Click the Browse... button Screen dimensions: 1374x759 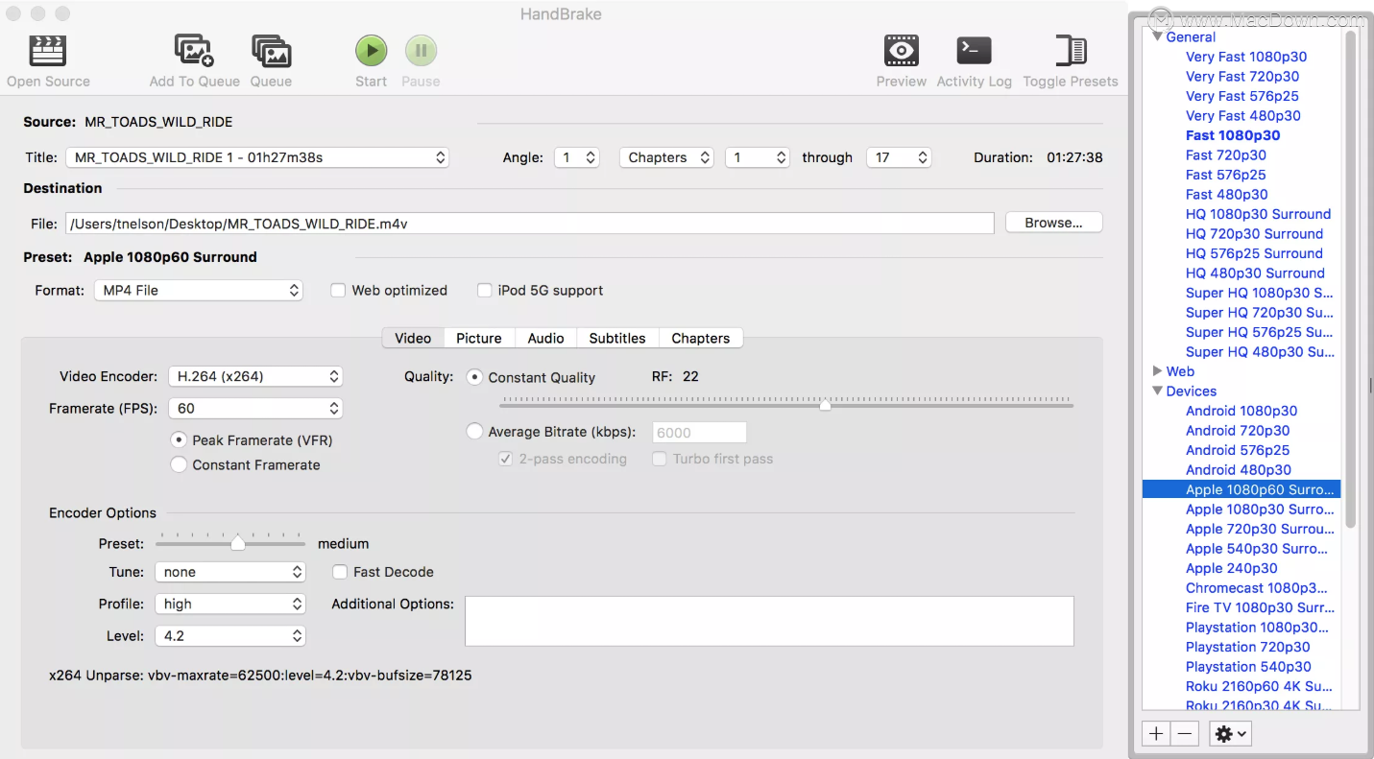coord(1053,223)
